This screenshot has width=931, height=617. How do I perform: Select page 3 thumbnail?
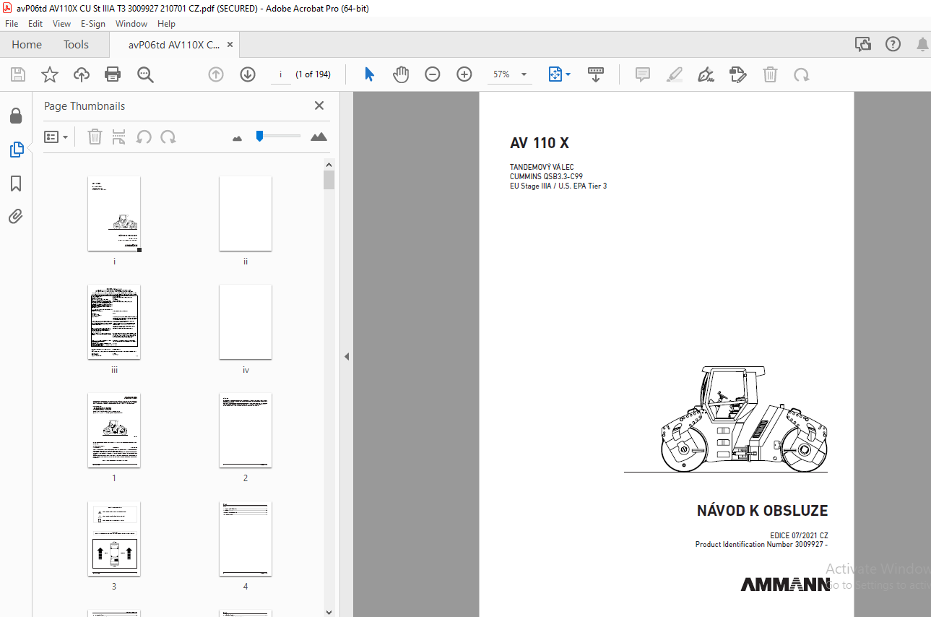point(114,539)
